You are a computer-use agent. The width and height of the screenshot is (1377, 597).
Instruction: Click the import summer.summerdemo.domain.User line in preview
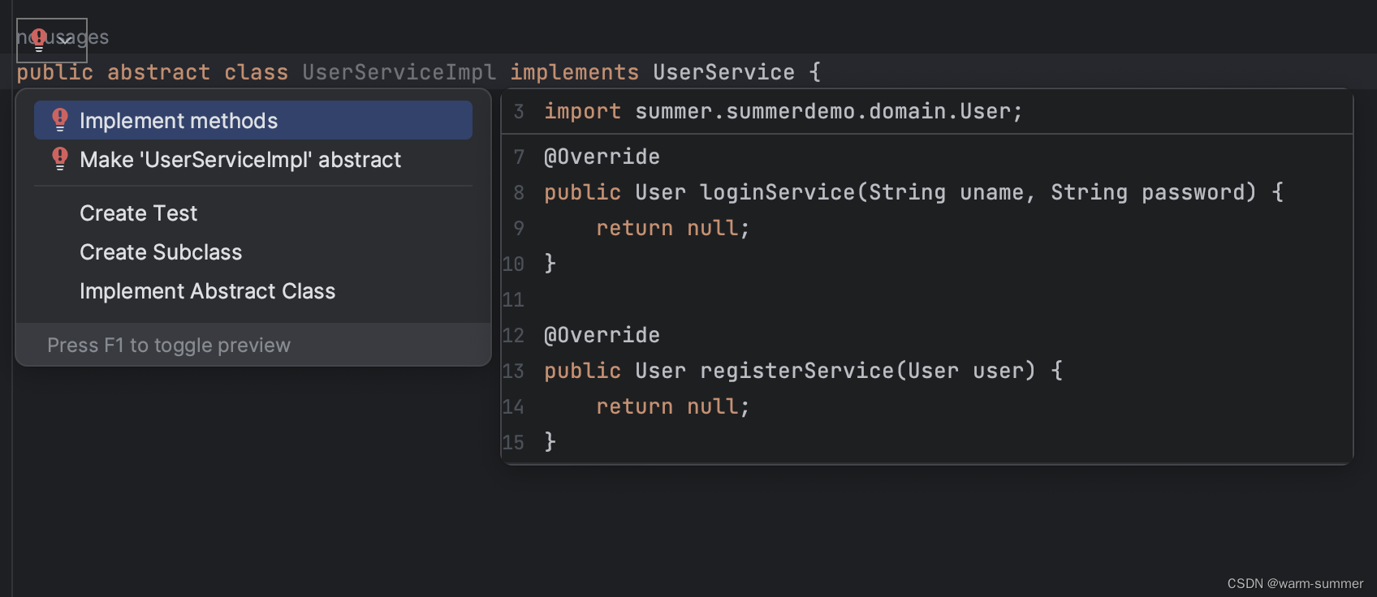point(783,111)
